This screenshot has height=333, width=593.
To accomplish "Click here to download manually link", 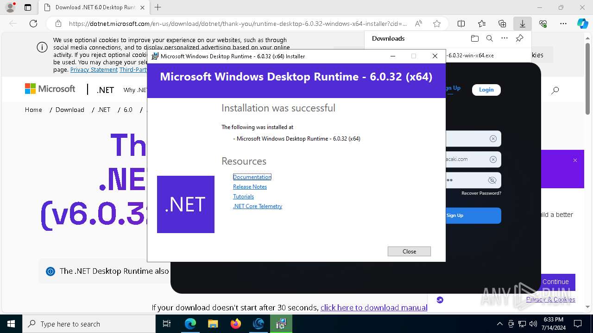I will pos(374,308).
